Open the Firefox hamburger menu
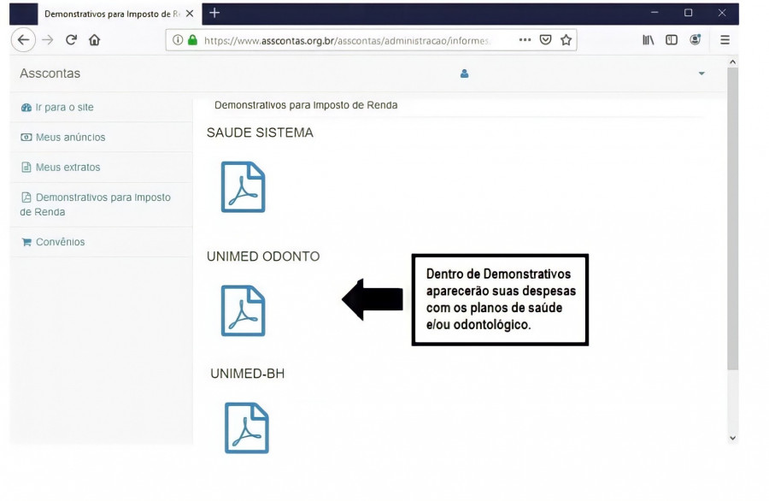 [x=725, y=39]
